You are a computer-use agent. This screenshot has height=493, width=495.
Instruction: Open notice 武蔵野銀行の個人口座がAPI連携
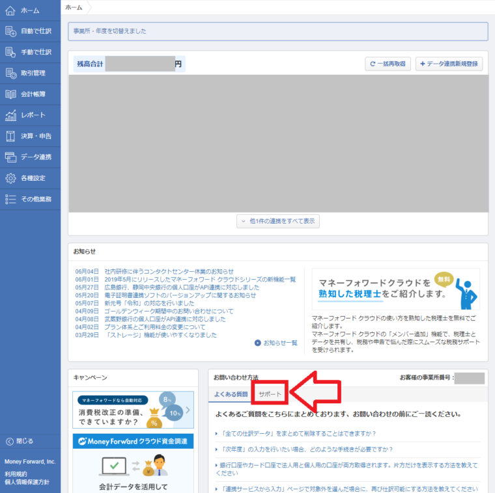[165, 319]
